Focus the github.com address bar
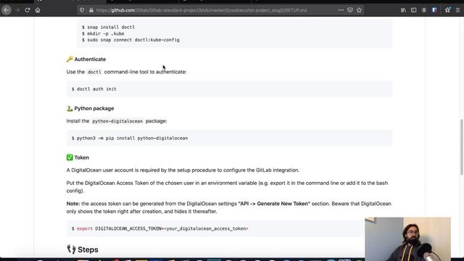The image size is (464, 261). 202,10
